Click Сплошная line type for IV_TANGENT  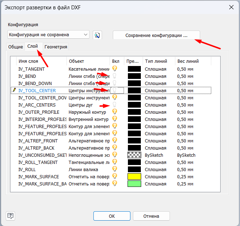pyautogui.click(x=156, y=69)
